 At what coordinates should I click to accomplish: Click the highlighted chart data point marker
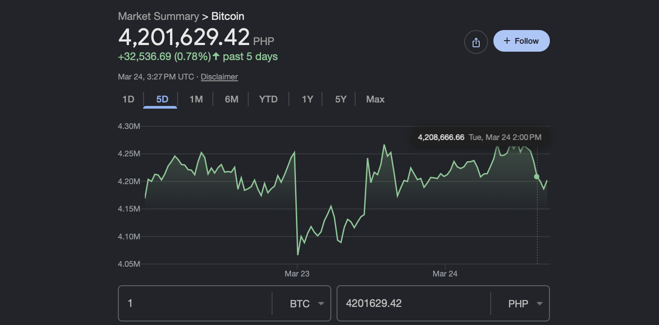click(537, 177)
